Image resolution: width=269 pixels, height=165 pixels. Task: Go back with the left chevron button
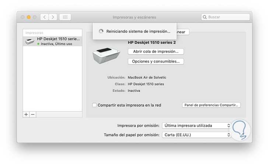[x=45, y=17]
